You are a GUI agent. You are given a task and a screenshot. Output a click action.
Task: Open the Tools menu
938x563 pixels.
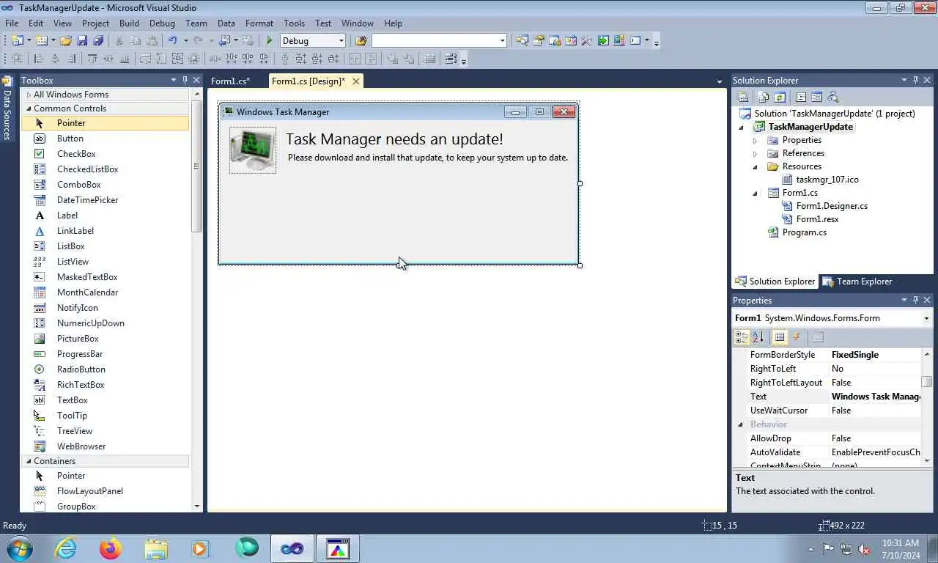point(294,23)
